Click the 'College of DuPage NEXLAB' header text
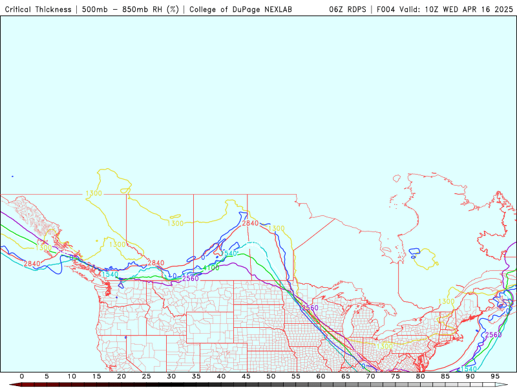 (240, 9)
